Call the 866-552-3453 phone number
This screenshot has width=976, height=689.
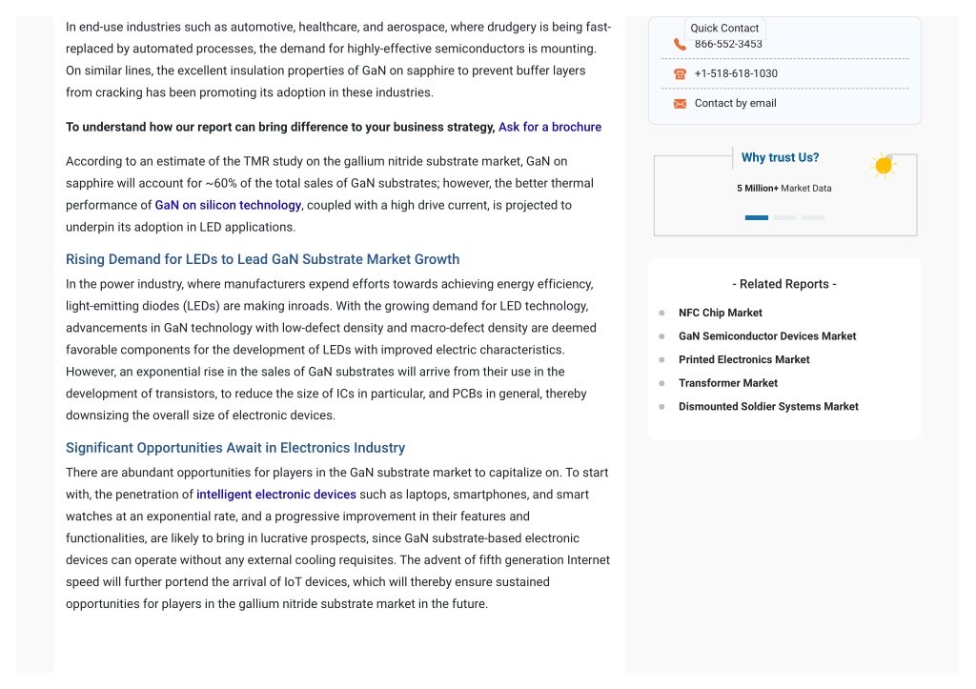click(728, 44)
